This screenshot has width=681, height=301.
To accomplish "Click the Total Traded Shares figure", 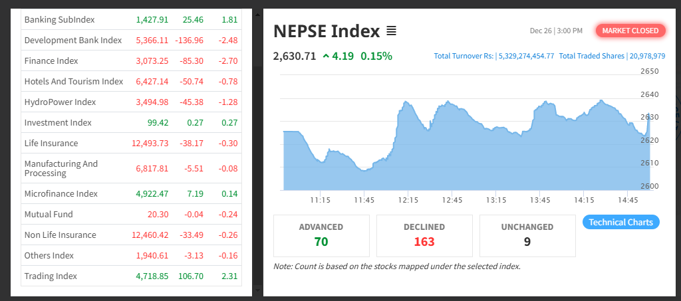I will tap(647, 56).
